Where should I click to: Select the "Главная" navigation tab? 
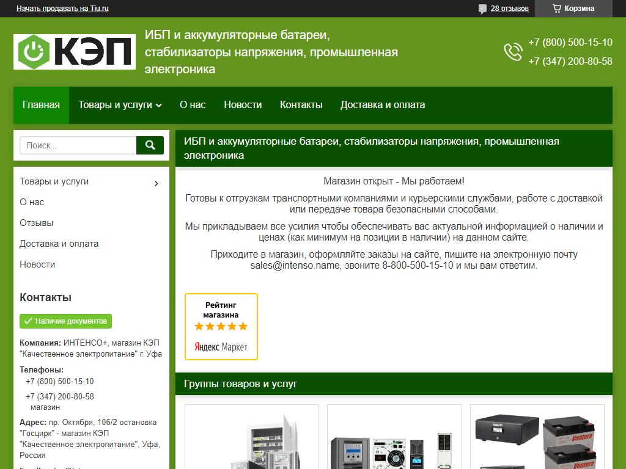[41, 105]
